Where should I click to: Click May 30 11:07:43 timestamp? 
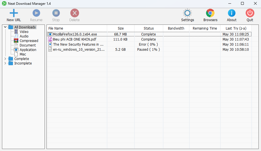(236, 39)
